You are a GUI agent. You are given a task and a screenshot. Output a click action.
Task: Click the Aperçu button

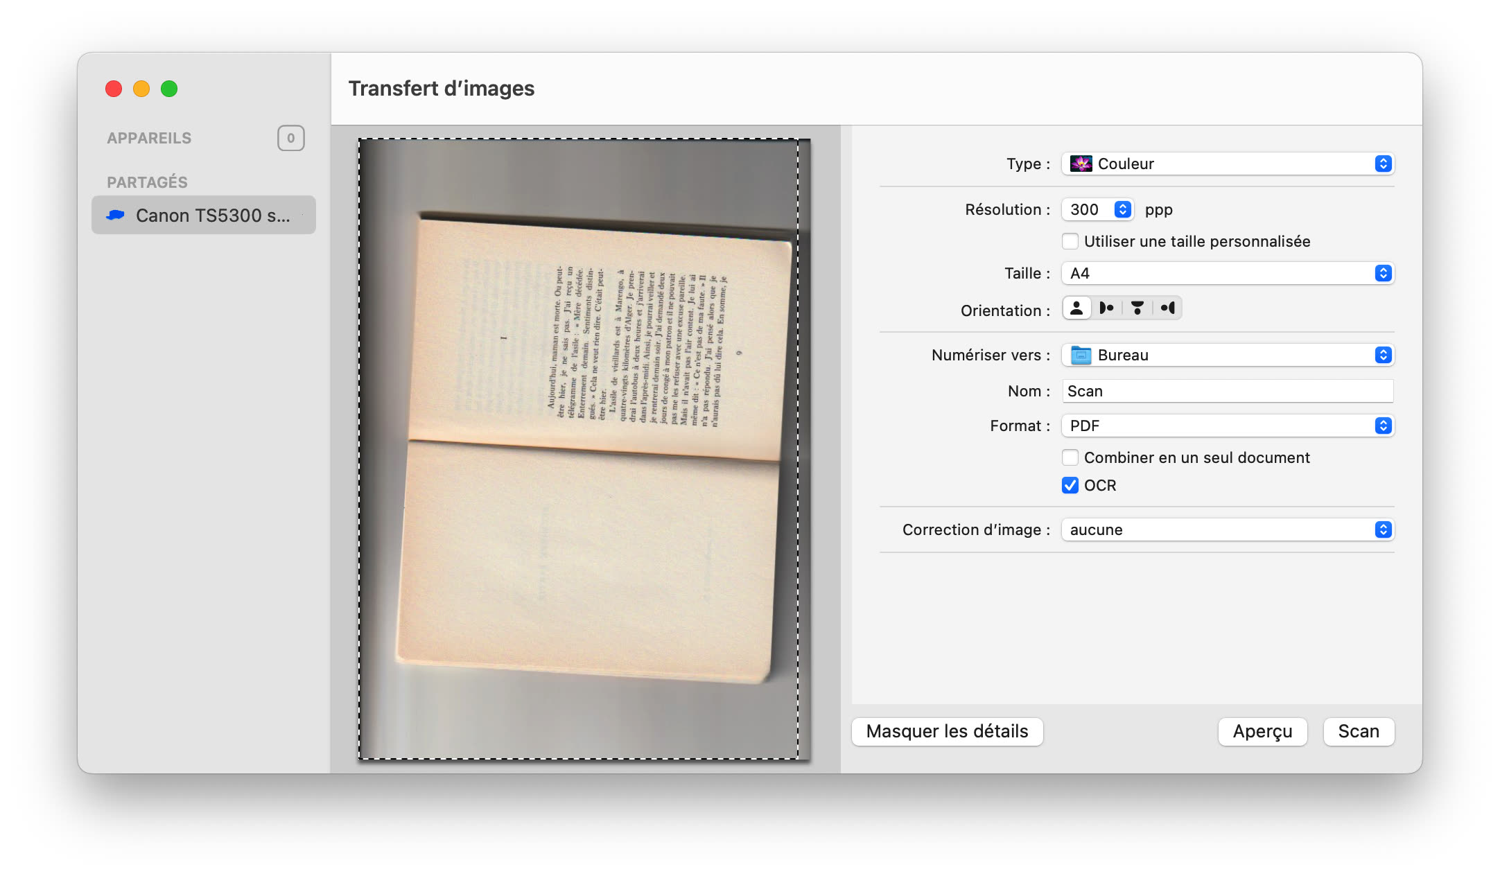click(x=1262, y=731)
